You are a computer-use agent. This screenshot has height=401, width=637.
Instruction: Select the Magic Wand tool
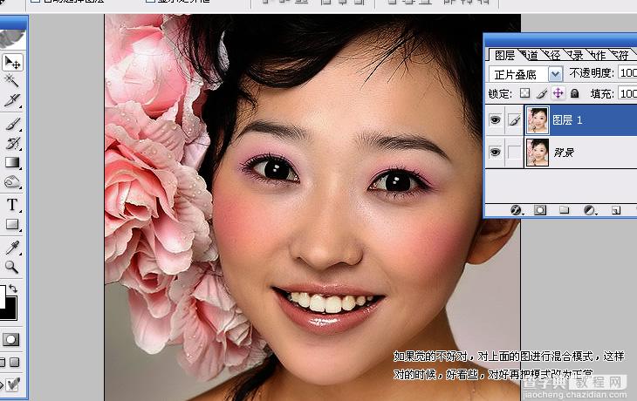(11, 80)
